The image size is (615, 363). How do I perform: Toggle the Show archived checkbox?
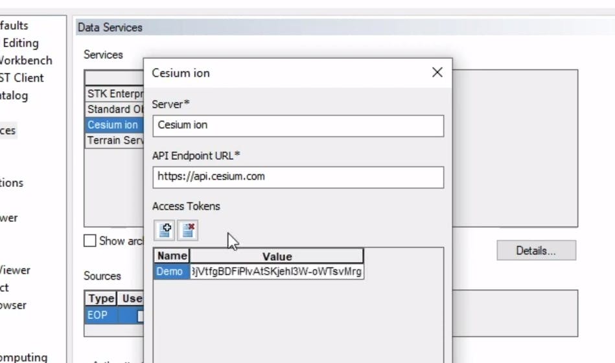[x=90, y=241]
